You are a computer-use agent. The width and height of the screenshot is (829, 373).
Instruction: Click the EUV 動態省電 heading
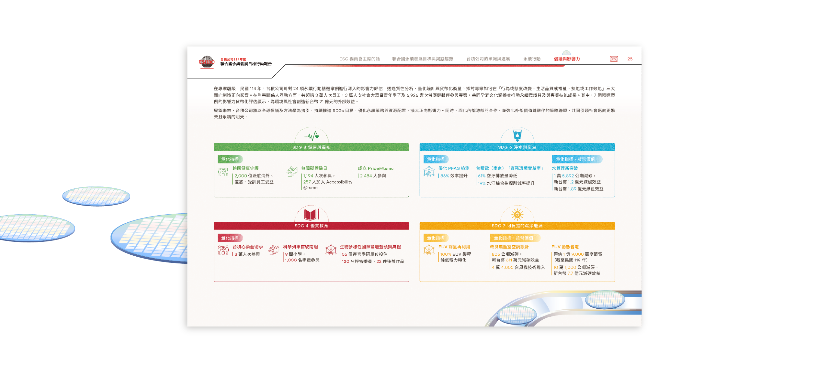tap(565, 247)
